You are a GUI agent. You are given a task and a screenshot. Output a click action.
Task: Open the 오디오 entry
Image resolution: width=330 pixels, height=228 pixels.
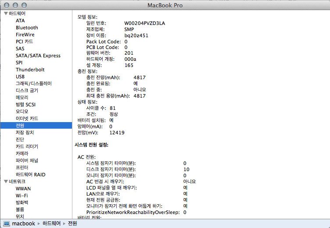click(22, 112)
